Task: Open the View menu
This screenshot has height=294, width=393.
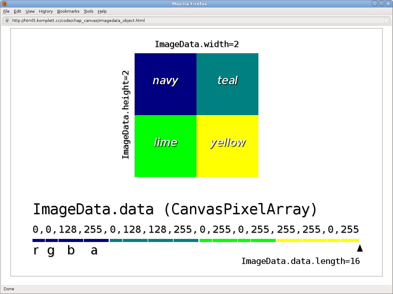Action: point(30,11)
